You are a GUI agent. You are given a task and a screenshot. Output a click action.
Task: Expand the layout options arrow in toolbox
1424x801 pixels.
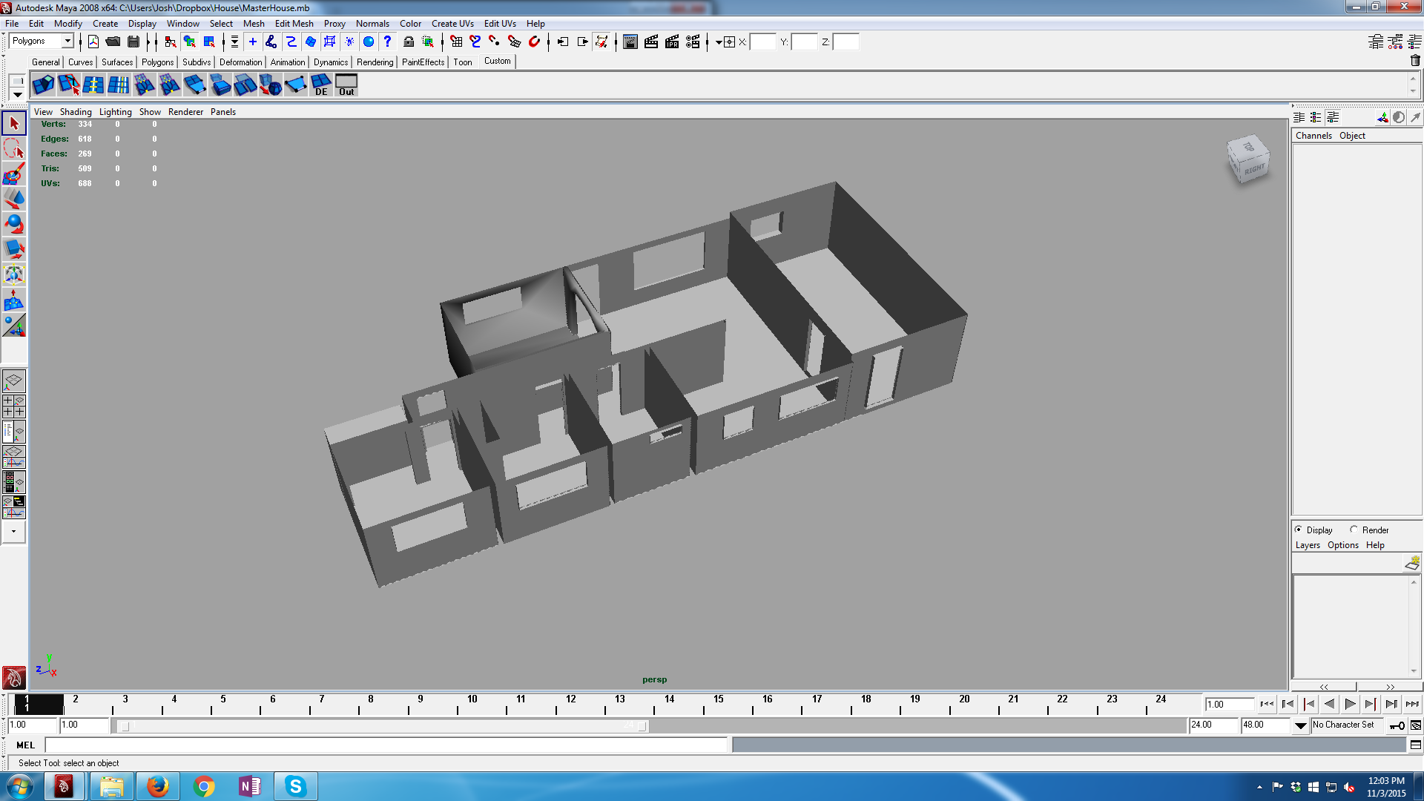point(13,531)
